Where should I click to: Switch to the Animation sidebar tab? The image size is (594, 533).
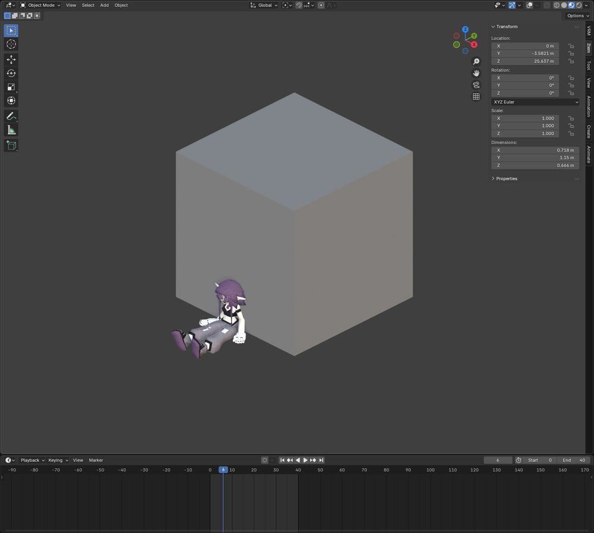tap(589, 106)
